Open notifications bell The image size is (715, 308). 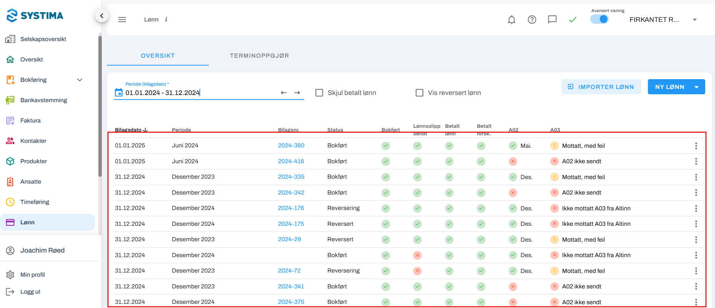coord(511,20)
